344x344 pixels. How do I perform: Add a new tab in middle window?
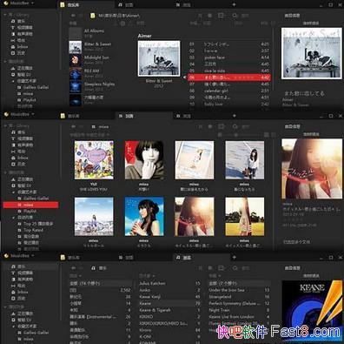pyautogui.click(x=235, y=116)
